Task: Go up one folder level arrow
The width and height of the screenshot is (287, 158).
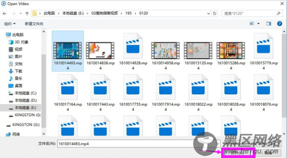Action: click(x=27, y=14)
